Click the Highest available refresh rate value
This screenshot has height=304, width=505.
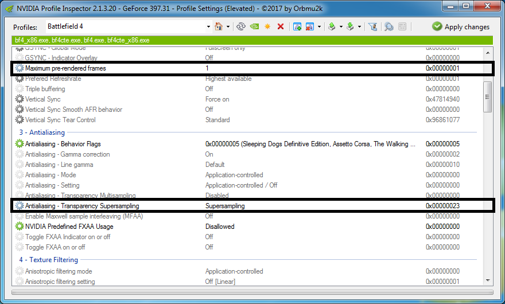(x=228, y=79)
